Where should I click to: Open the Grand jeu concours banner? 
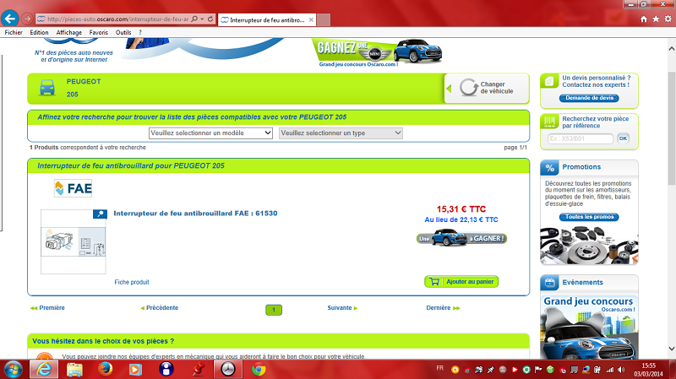(589, 328)
